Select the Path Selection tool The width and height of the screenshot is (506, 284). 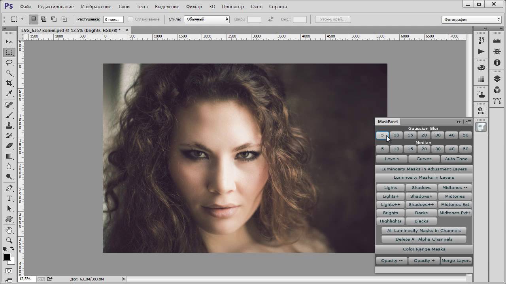[x=9, y=209]
